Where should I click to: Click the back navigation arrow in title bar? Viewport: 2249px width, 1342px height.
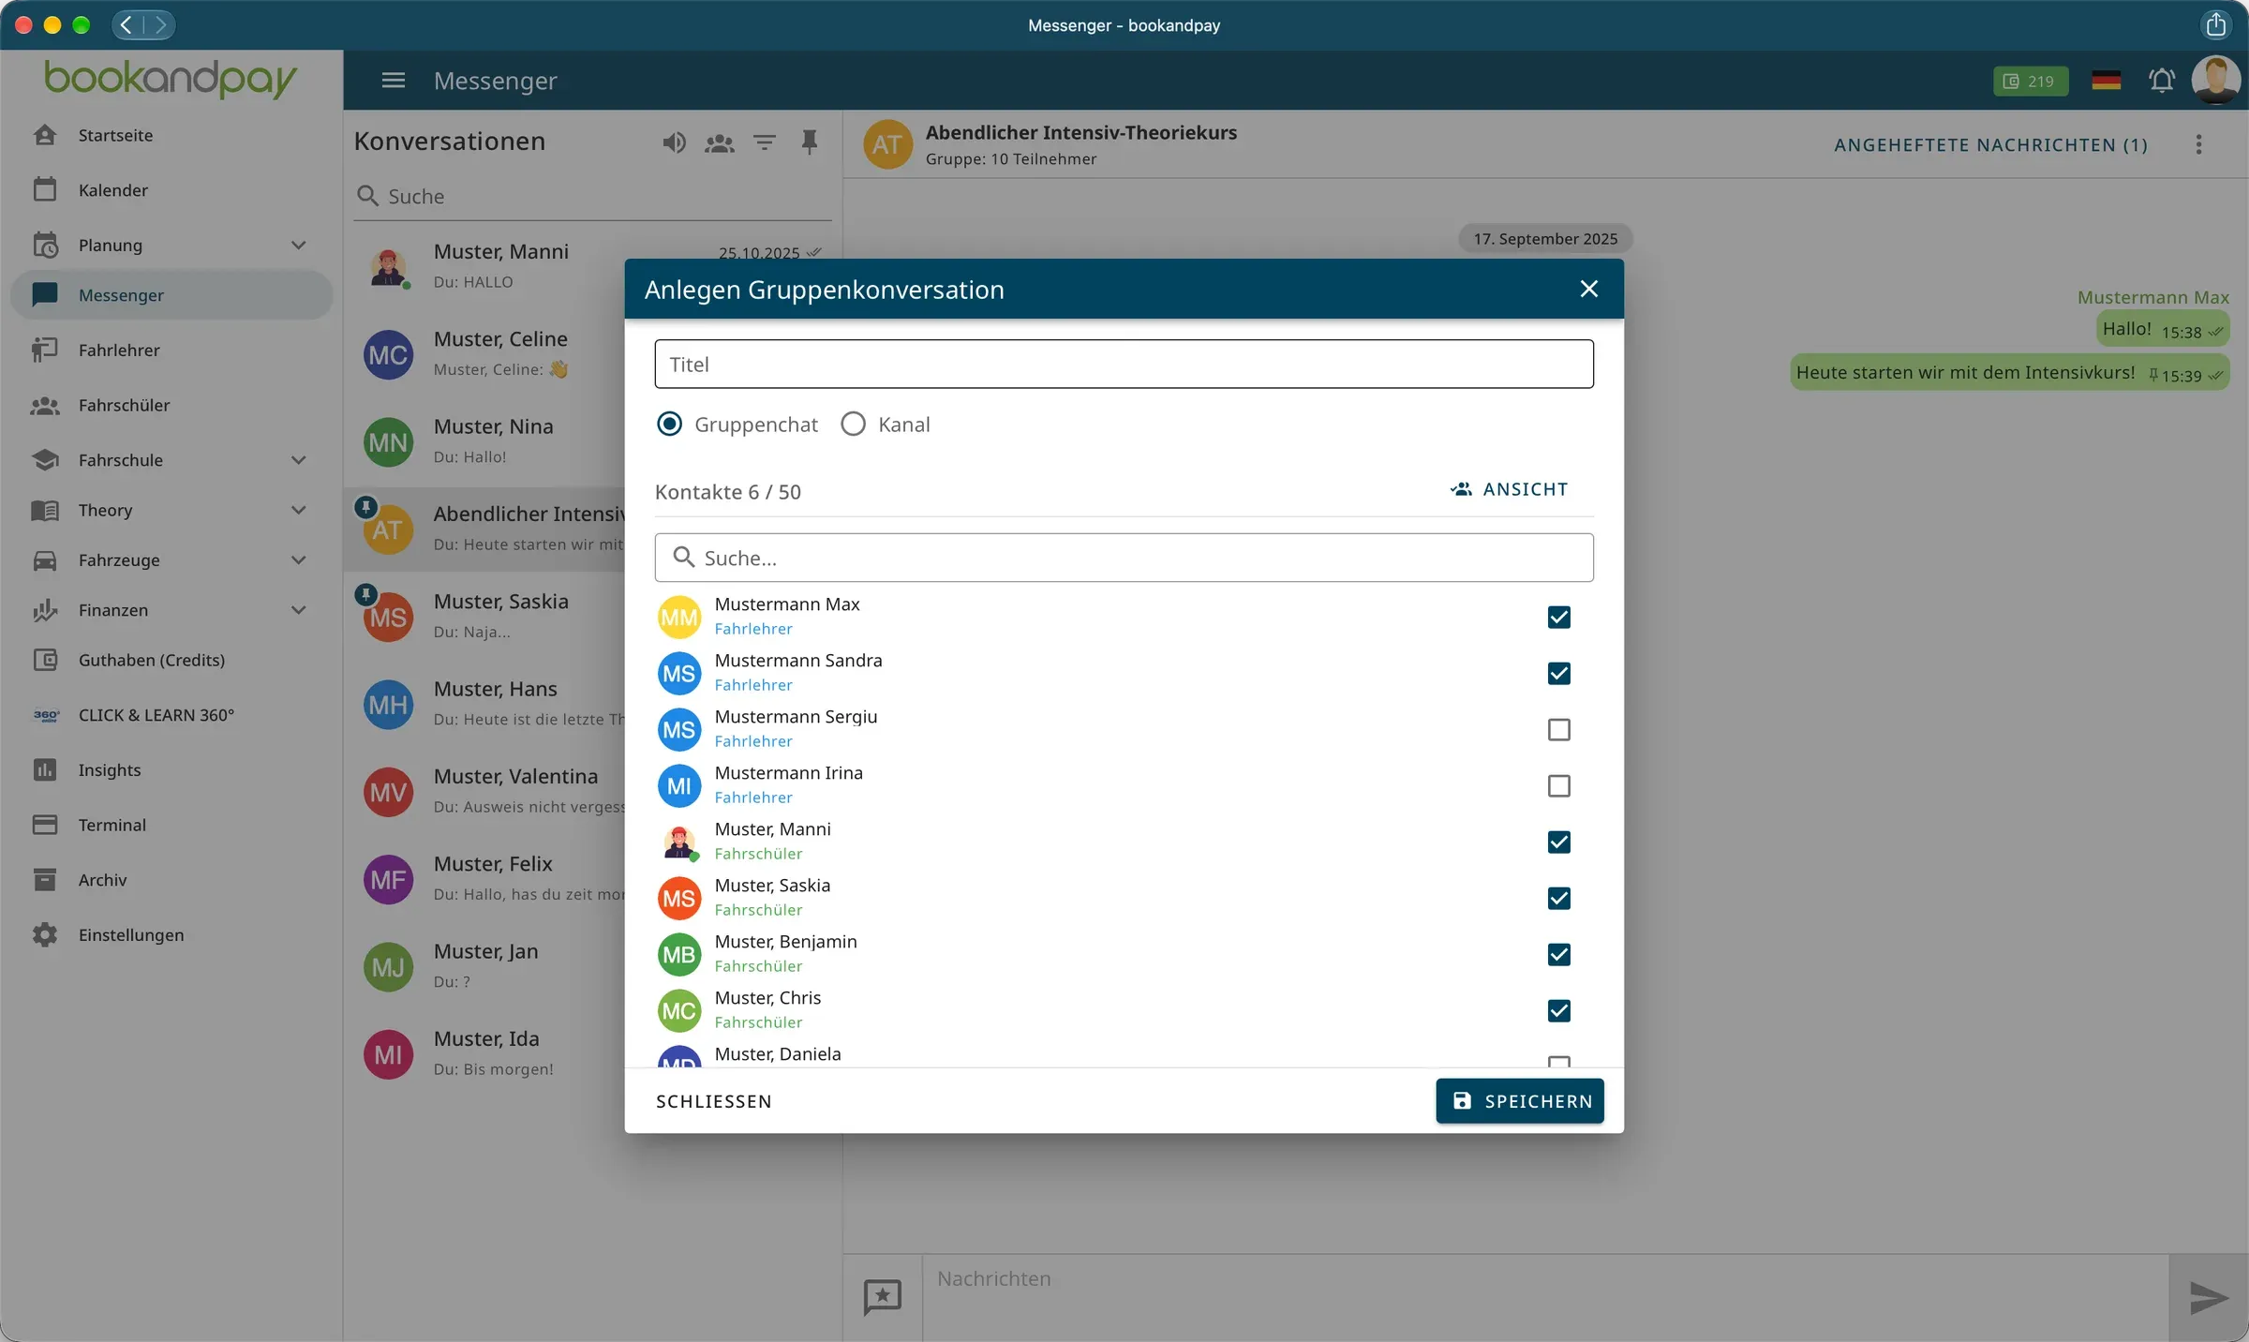[x=127, y=24]
